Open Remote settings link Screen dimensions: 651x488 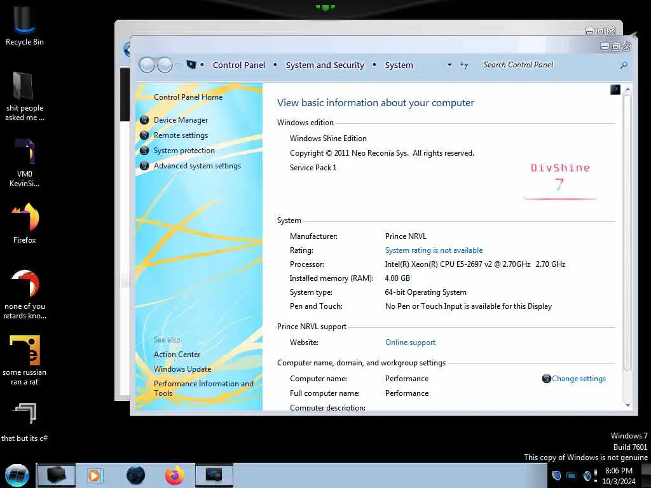tap(181, 135)
